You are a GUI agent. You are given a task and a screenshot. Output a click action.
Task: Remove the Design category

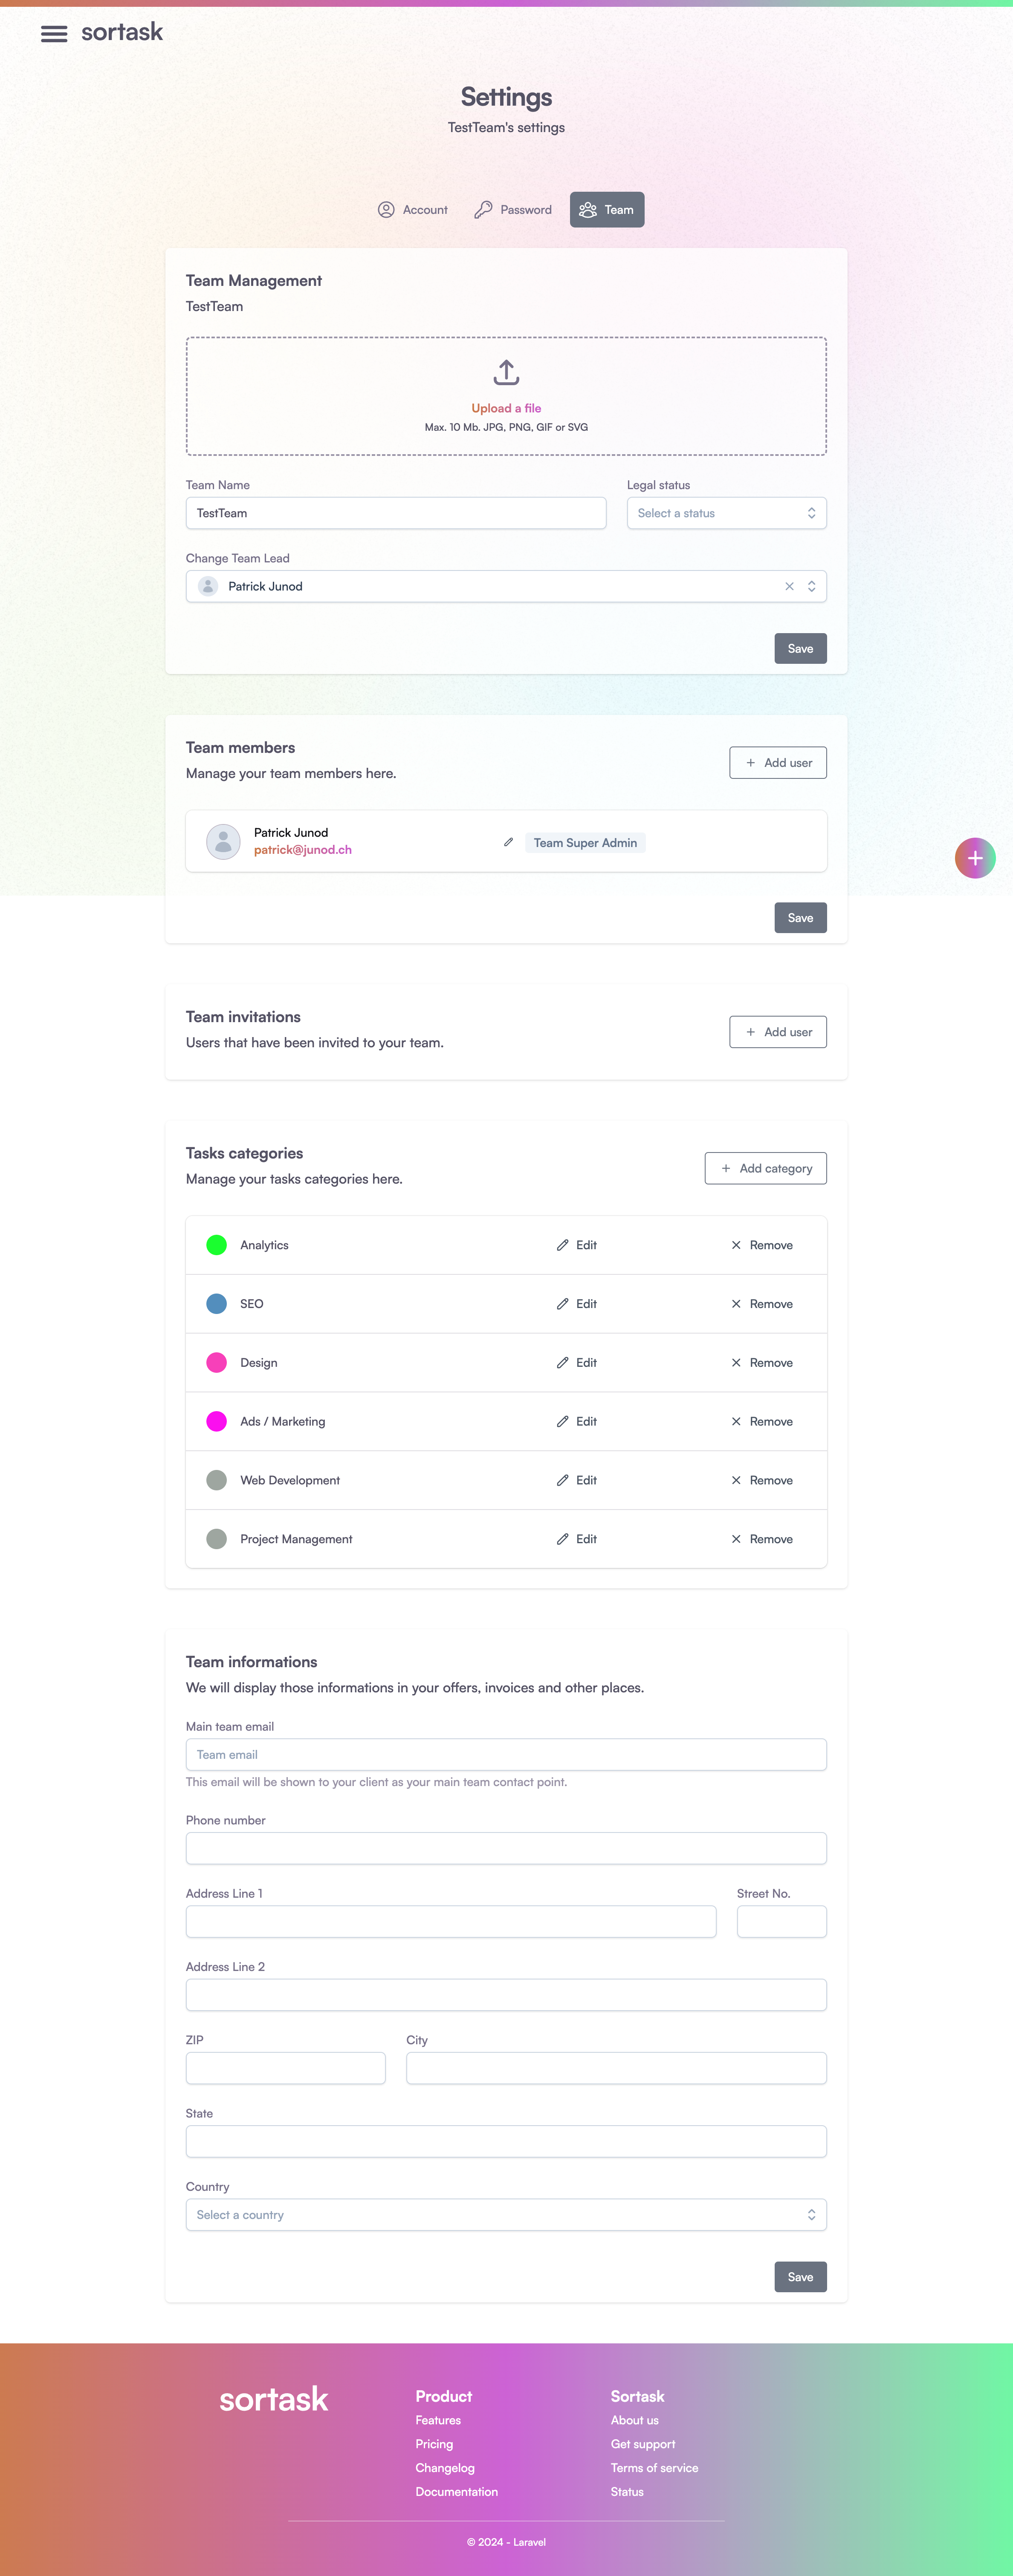pos(762,1363)
